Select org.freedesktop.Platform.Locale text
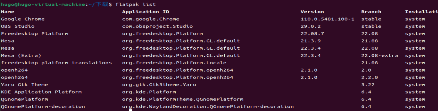Viewport: 438px width, 111px height. pyautogui.click(x=174, y=63)
